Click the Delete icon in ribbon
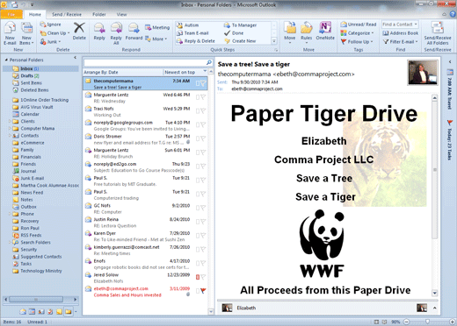The image size is (457, 326). coord(79,31)
